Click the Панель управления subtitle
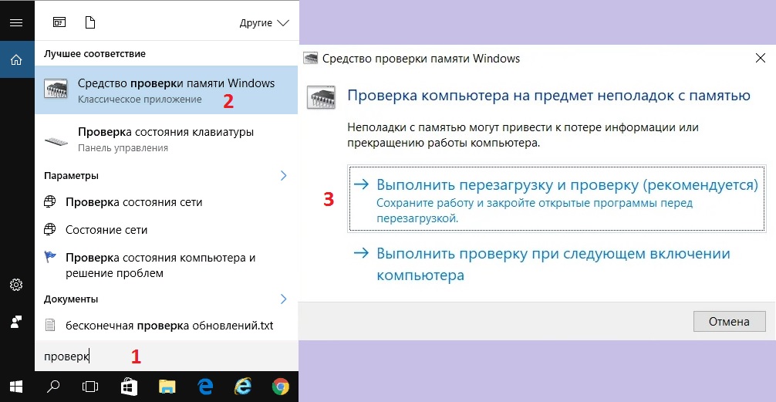Image resolution: width=776 pixels, height=402 pixels. pos(123,147)
